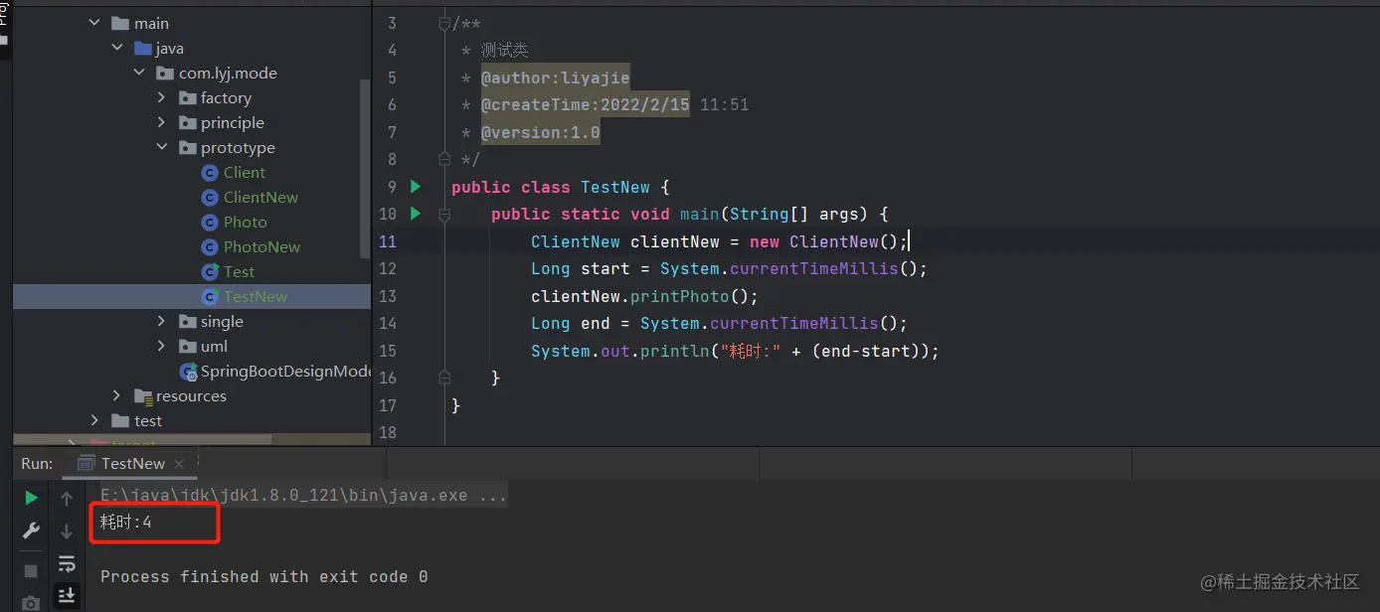Fold the main method at line 10
Screen dimensions: 1380x612
pos(444,214)
